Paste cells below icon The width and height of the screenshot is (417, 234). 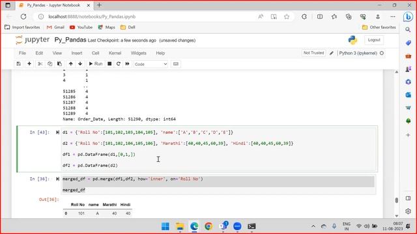[59, 64]
